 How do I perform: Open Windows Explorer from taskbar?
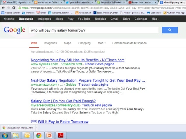tap(15, 135)
